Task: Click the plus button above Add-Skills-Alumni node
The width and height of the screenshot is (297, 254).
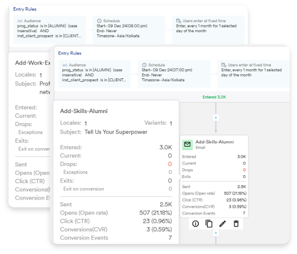Action: coord(216,117)
